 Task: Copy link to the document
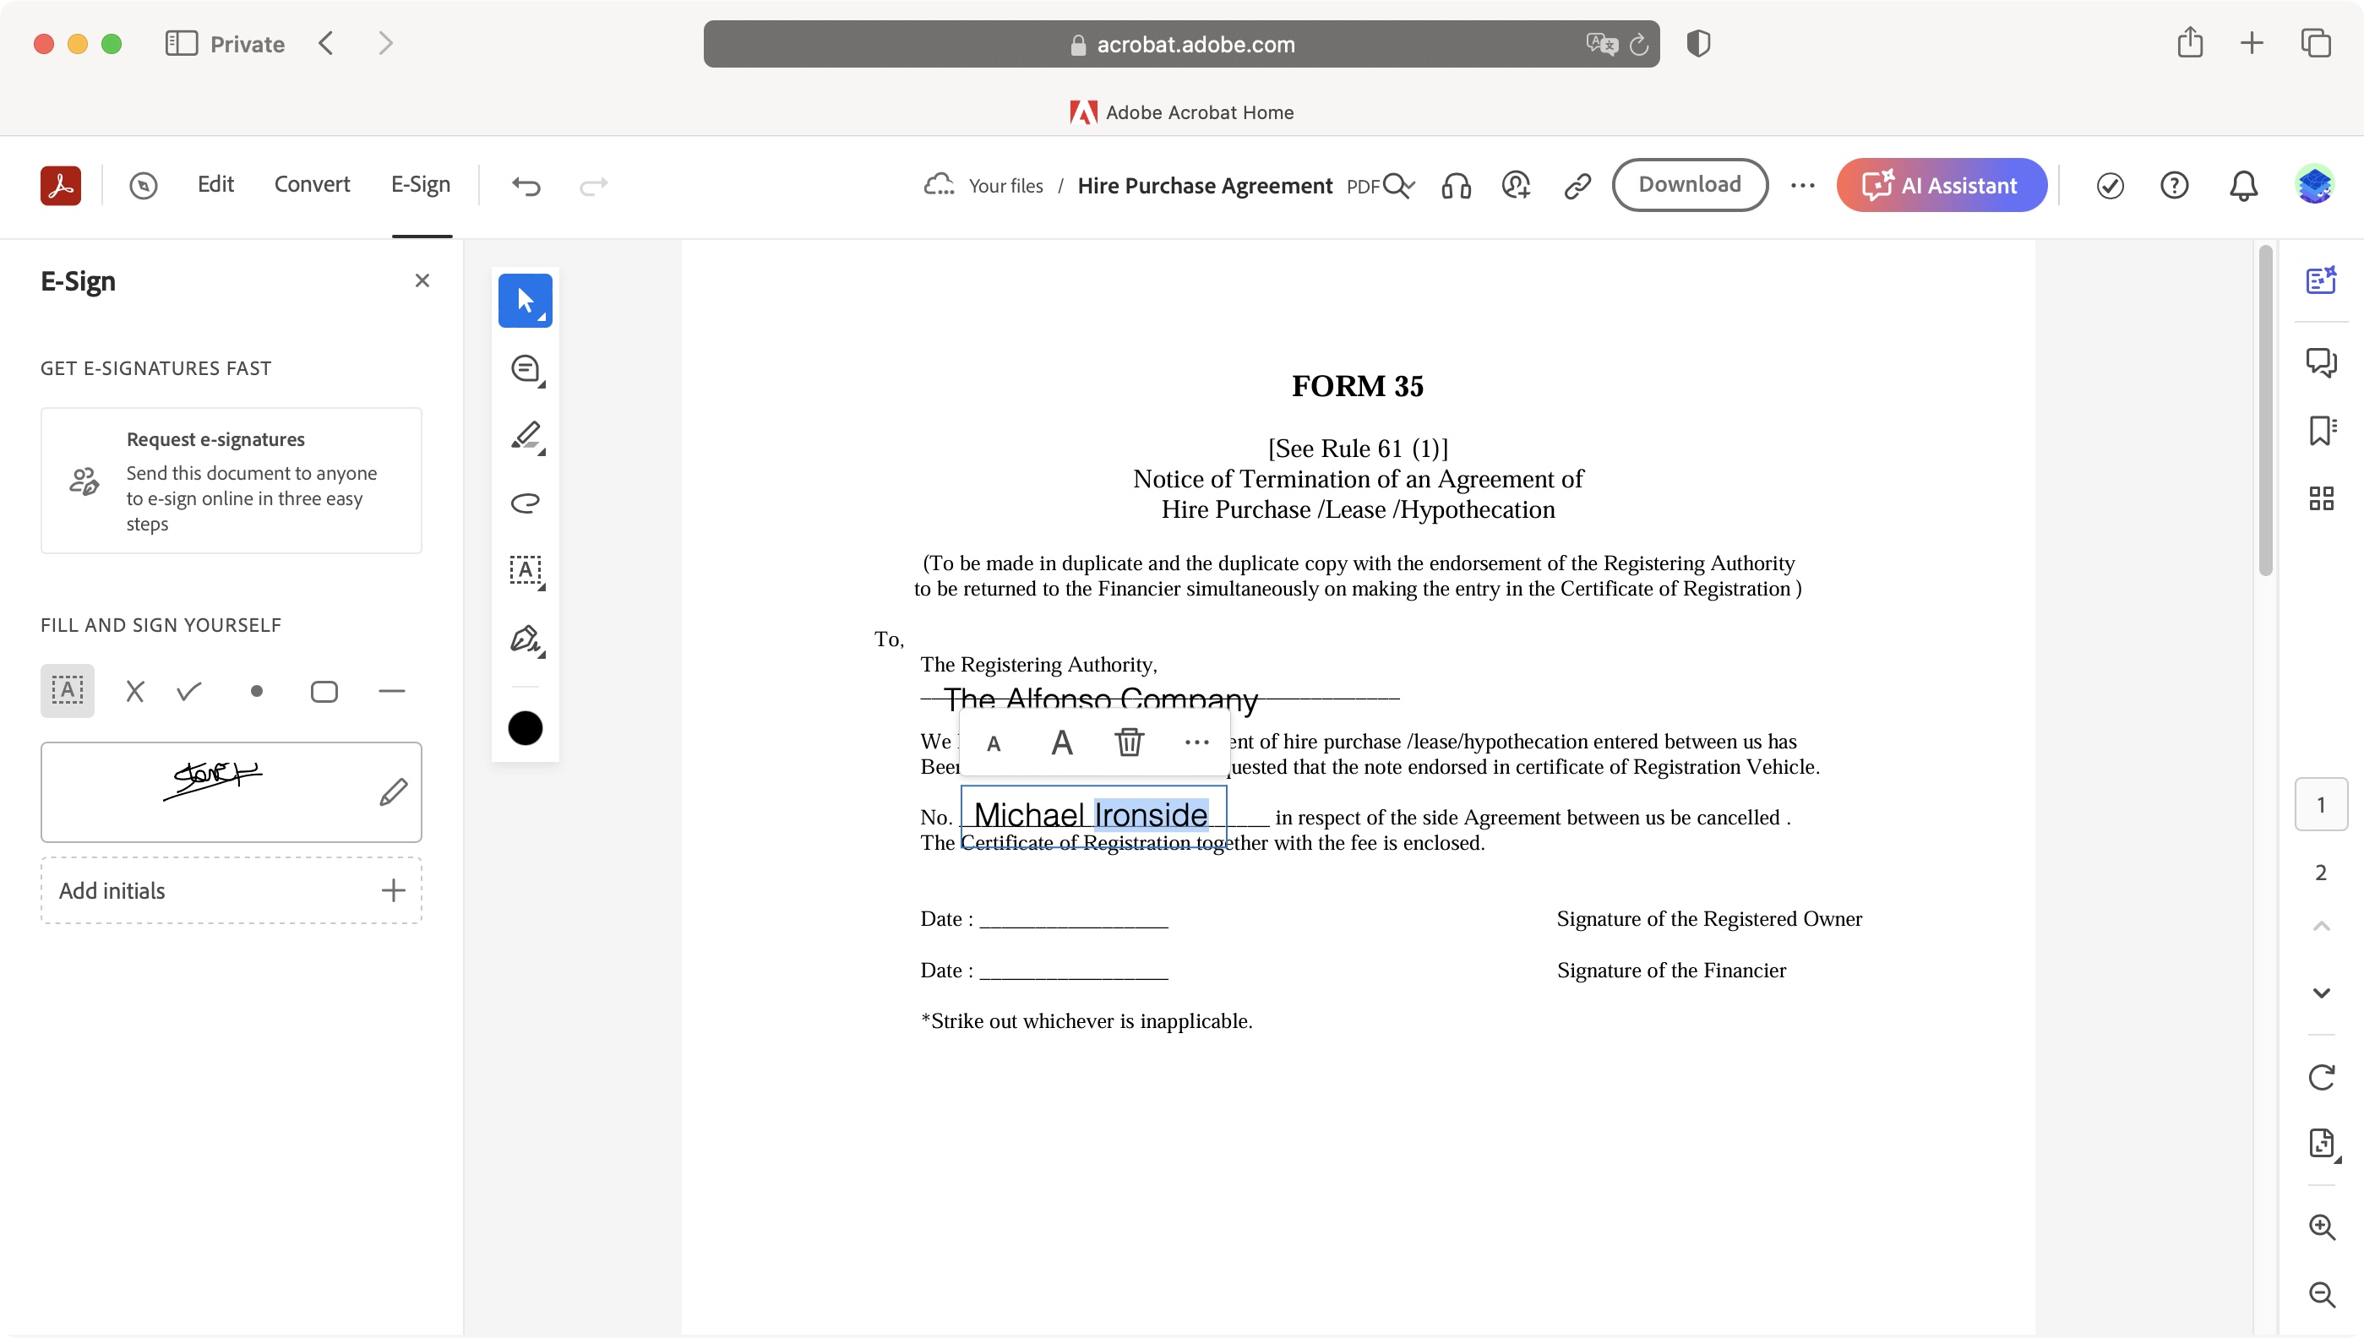tap(1577, 186)
